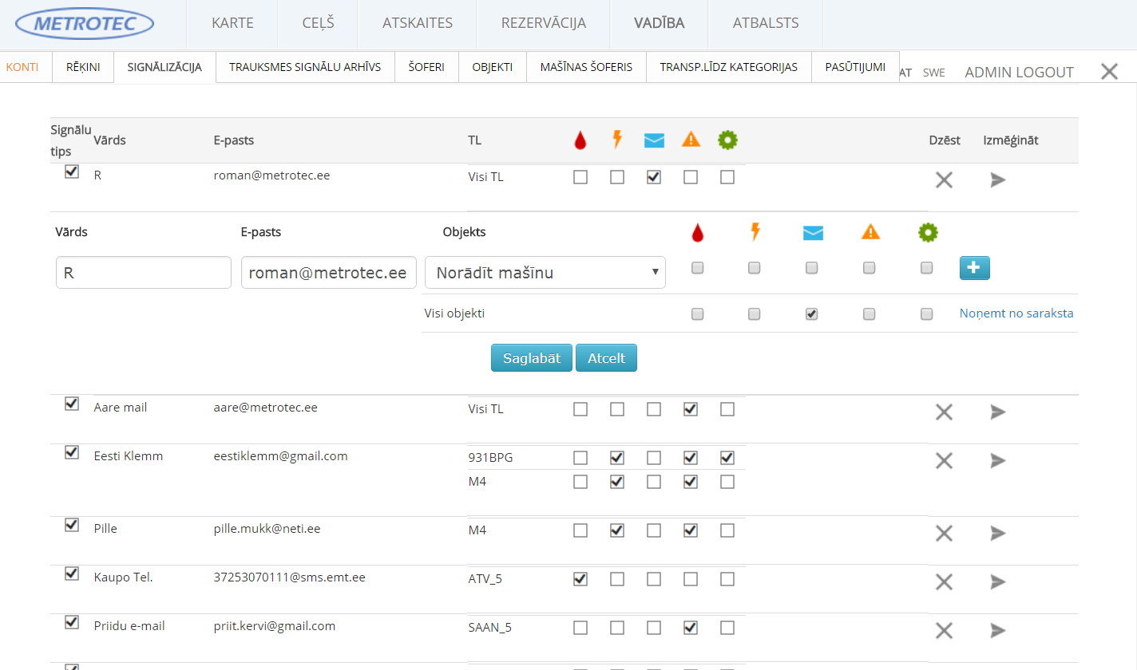Toggle envelope checkbox in Visi objekti row

click(812, 314)
